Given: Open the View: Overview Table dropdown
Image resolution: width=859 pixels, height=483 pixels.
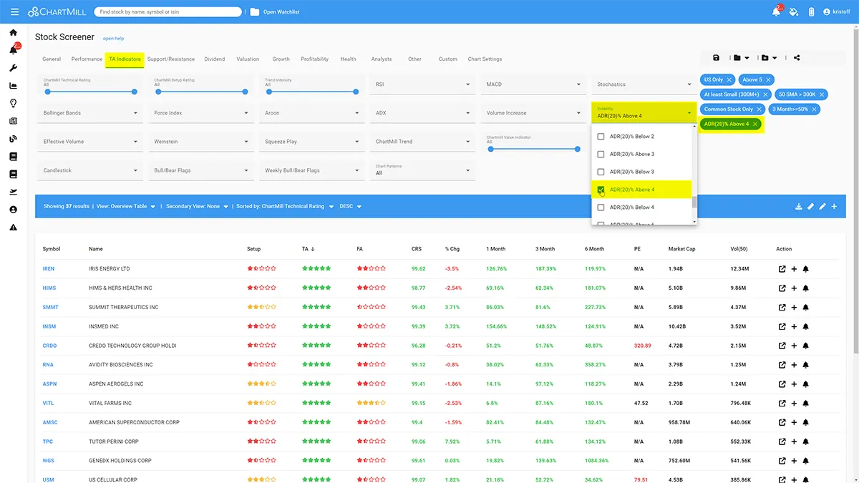Looking at the screenshot, I should pos(126,206).
